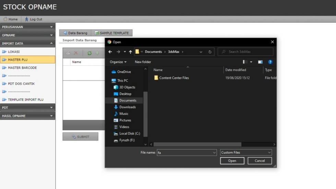Open the Organize menu
Screen dimensions: 336x189
point(118,62)
